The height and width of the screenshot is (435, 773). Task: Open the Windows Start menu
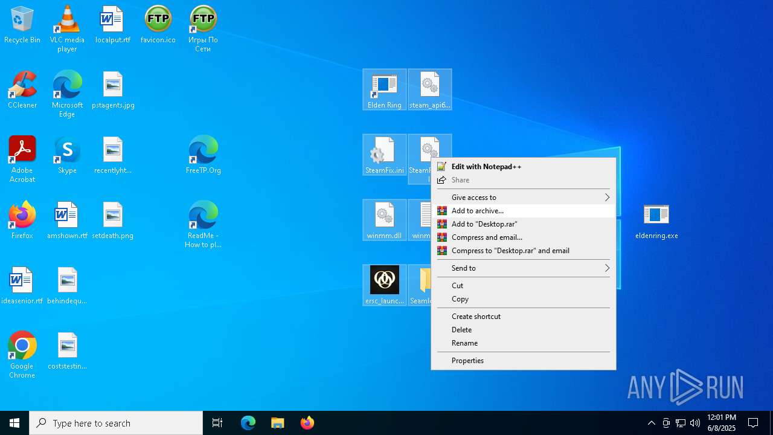point(14,423)
